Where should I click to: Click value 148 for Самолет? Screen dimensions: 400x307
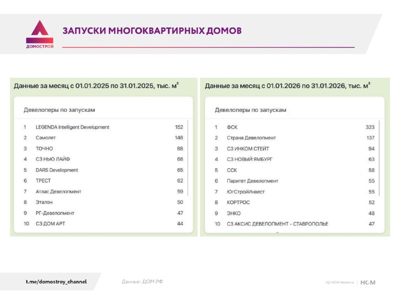tap(179, 138)
